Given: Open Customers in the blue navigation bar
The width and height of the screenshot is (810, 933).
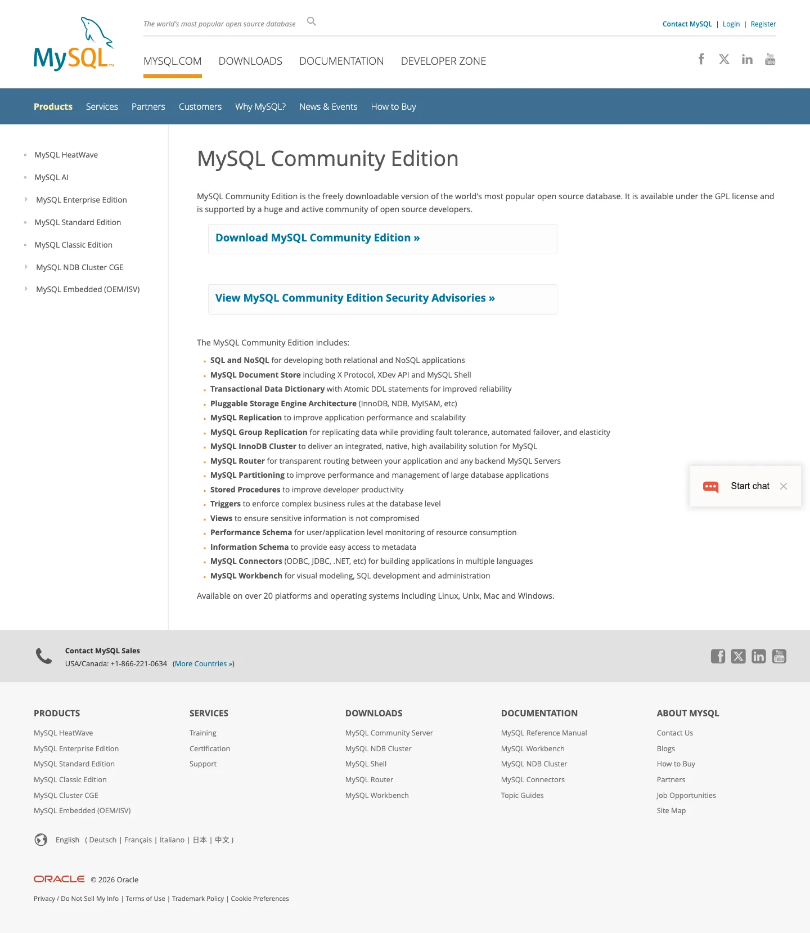Looking at the screenshot, I should pos(200,106).
